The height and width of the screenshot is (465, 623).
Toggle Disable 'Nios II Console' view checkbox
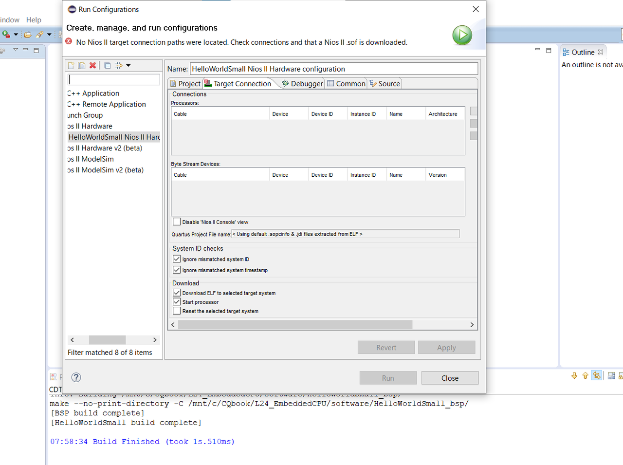click(177, 222)
